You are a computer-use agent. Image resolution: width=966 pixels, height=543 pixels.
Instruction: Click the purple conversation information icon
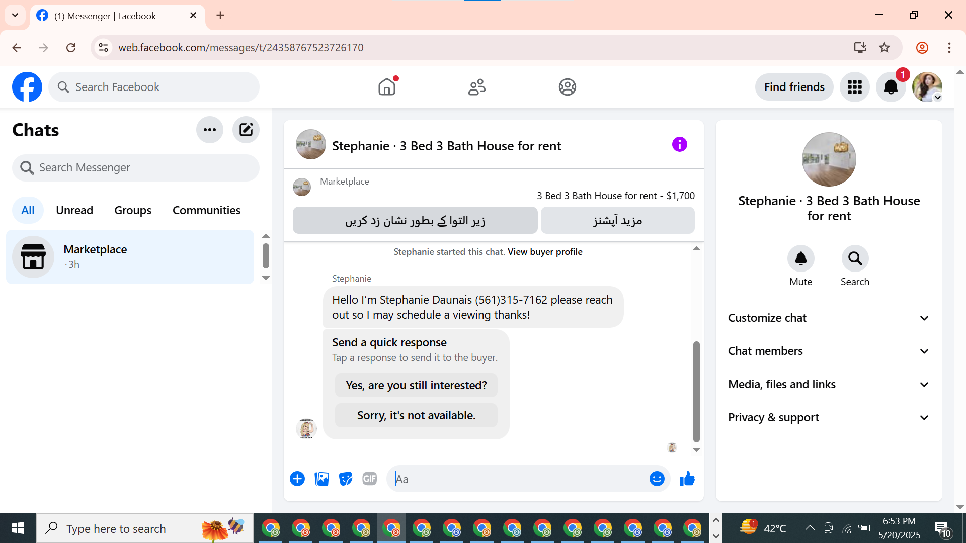[x=679, y=145]
